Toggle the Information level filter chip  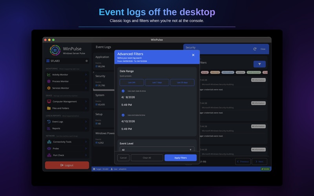coord(228,73)
